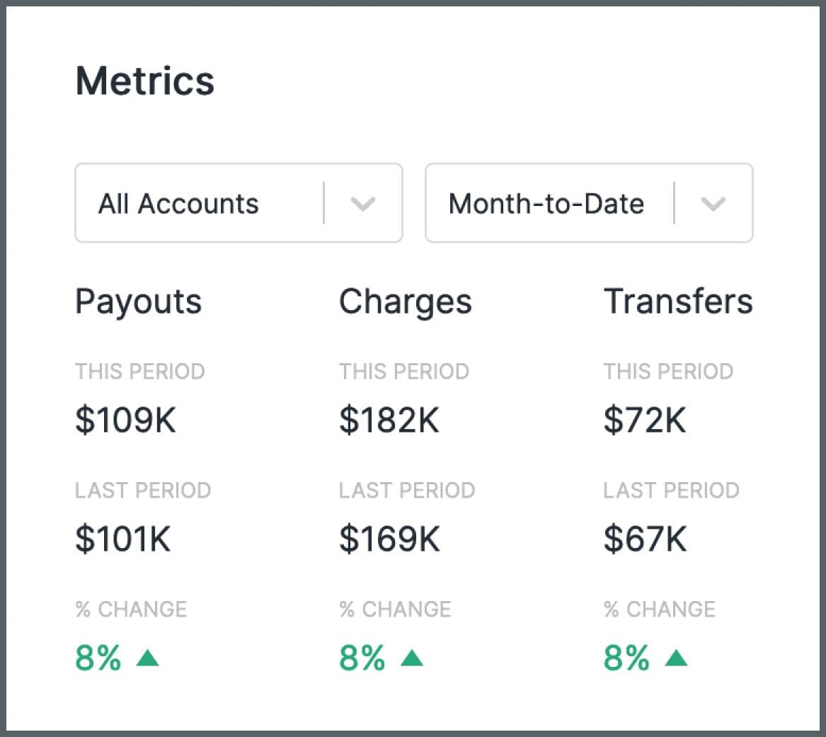Click the green up-arrow beside Transfers 8% change

[x=677, y=658]
